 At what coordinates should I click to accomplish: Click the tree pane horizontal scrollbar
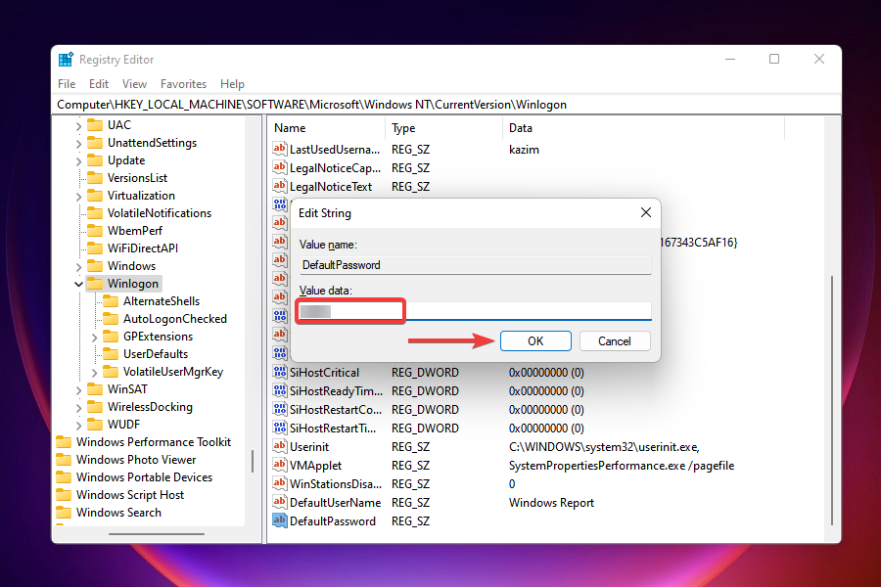click(x=157, y=533)
